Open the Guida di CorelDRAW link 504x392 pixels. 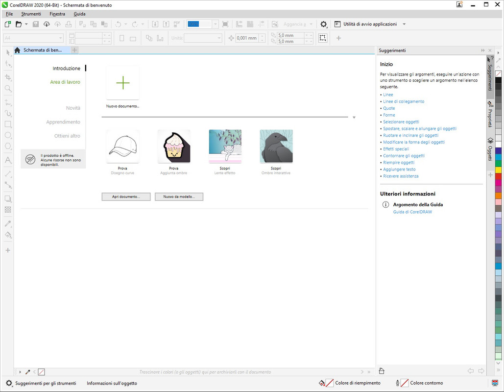point(412,212)
